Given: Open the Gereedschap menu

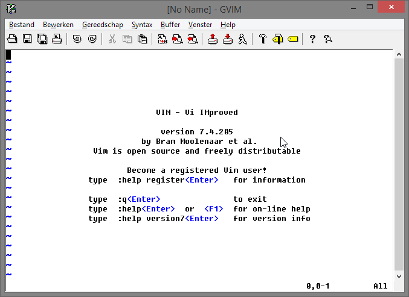Looking at the screenshot, I should pos(103,25).
